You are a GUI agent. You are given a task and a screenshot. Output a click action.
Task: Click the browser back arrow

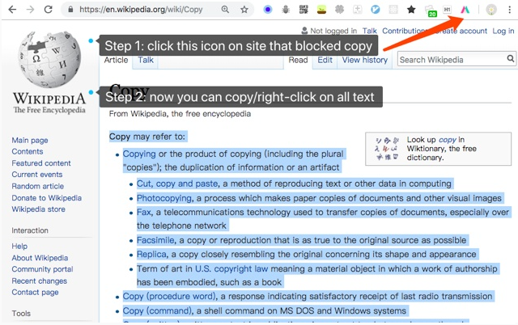tap(12, 9)
